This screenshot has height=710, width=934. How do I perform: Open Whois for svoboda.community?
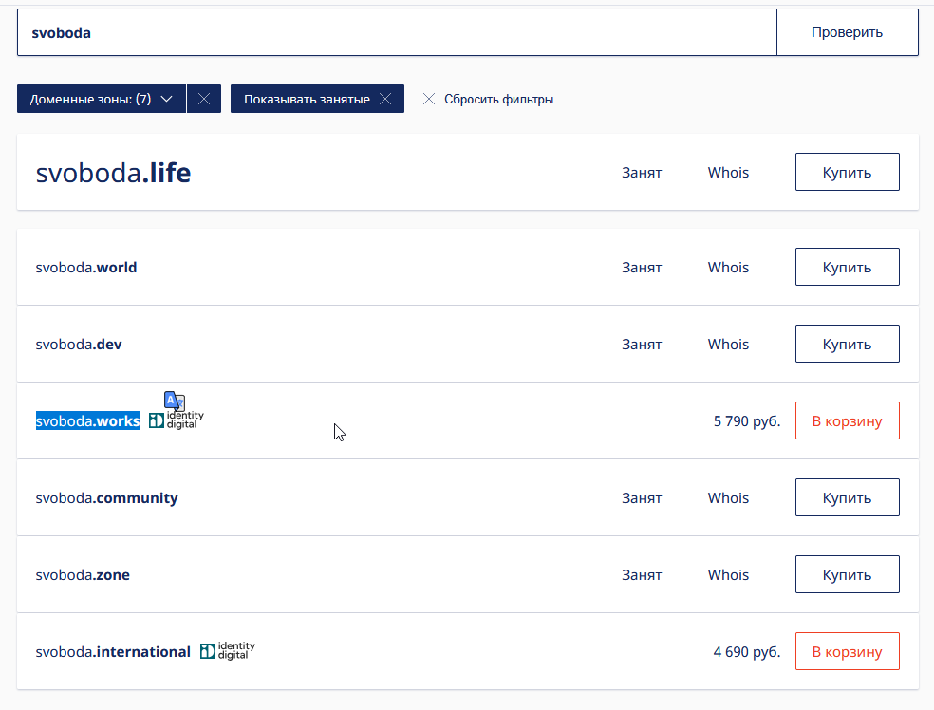point(728,497)
